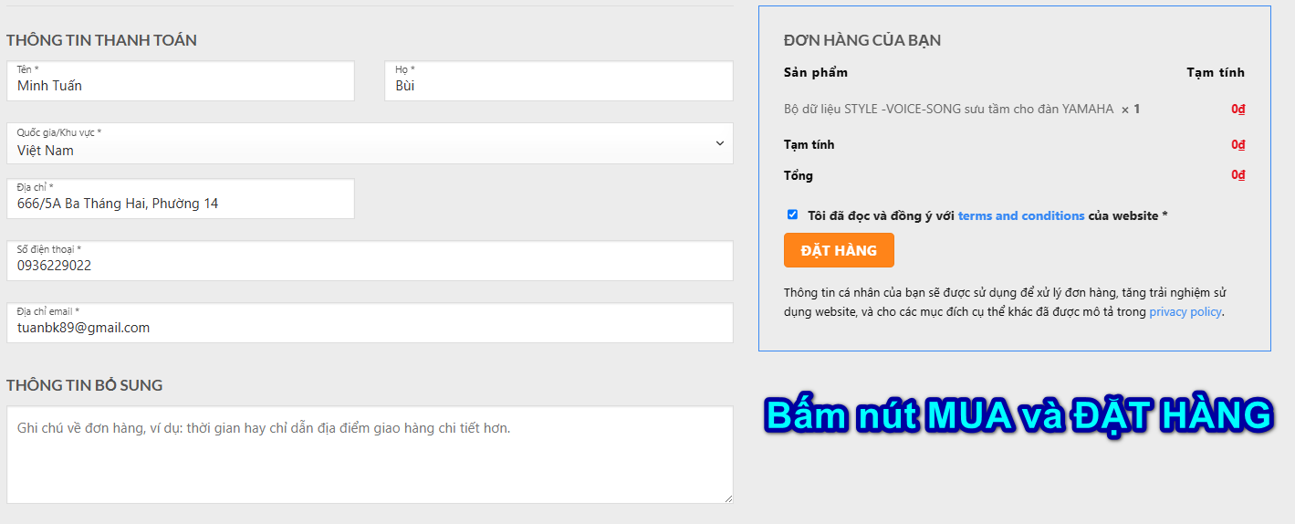Open the terms and conditions link

tap(1021, 215)
